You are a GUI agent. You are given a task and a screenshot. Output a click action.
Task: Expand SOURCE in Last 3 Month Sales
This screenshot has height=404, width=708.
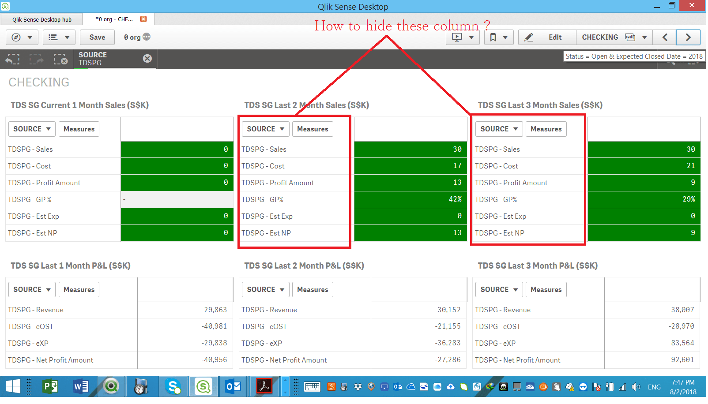(x=499, y=129)
